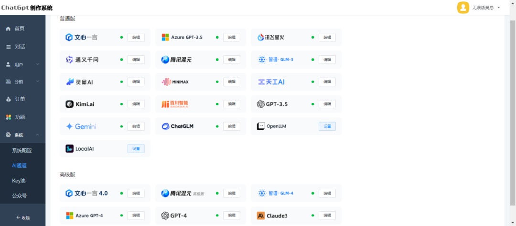Viewport: 516px width, 226px height.
Task: Click the Azure GPT-4 Microsoft logo
Action: [x=70, y=216]
